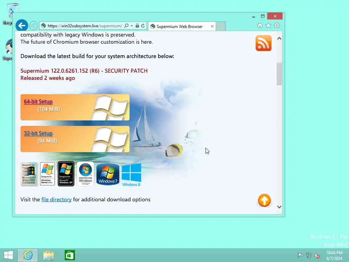Screen dimensions: 349x262
Task: Click the 64-bit Setup Windows flag banner
Action: click(75, 107)
